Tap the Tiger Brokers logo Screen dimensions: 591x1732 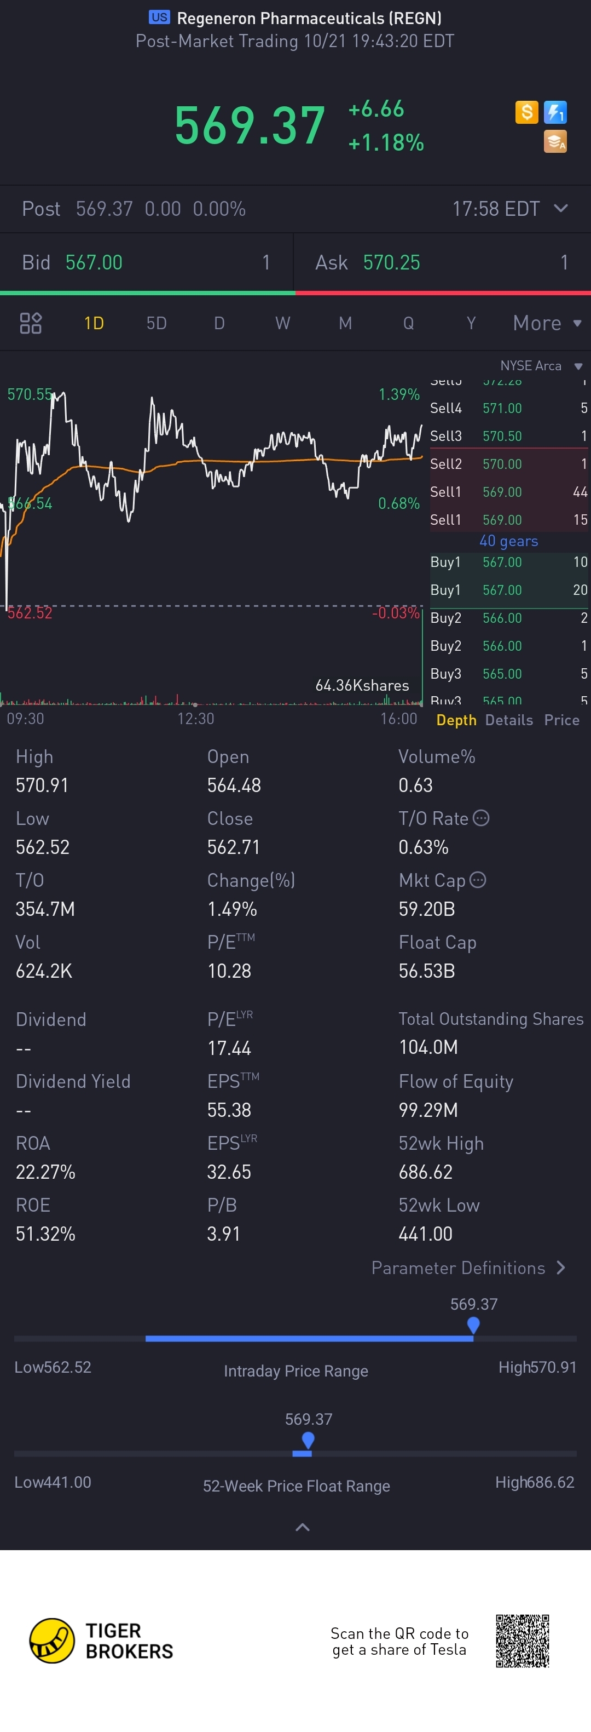click(x=101, y=1641)
